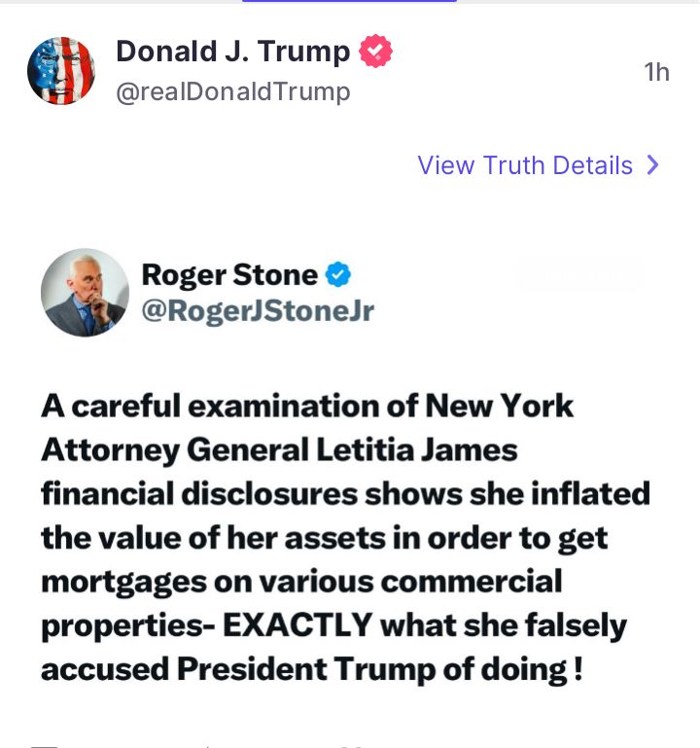
Task: Select the Roger Stone display name
Action: (x=229, y=275)
